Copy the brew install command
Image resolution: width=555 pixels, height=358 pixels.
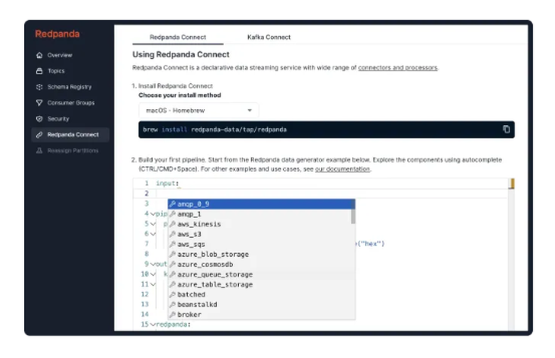pyautogui.click(x=506, y=128)
